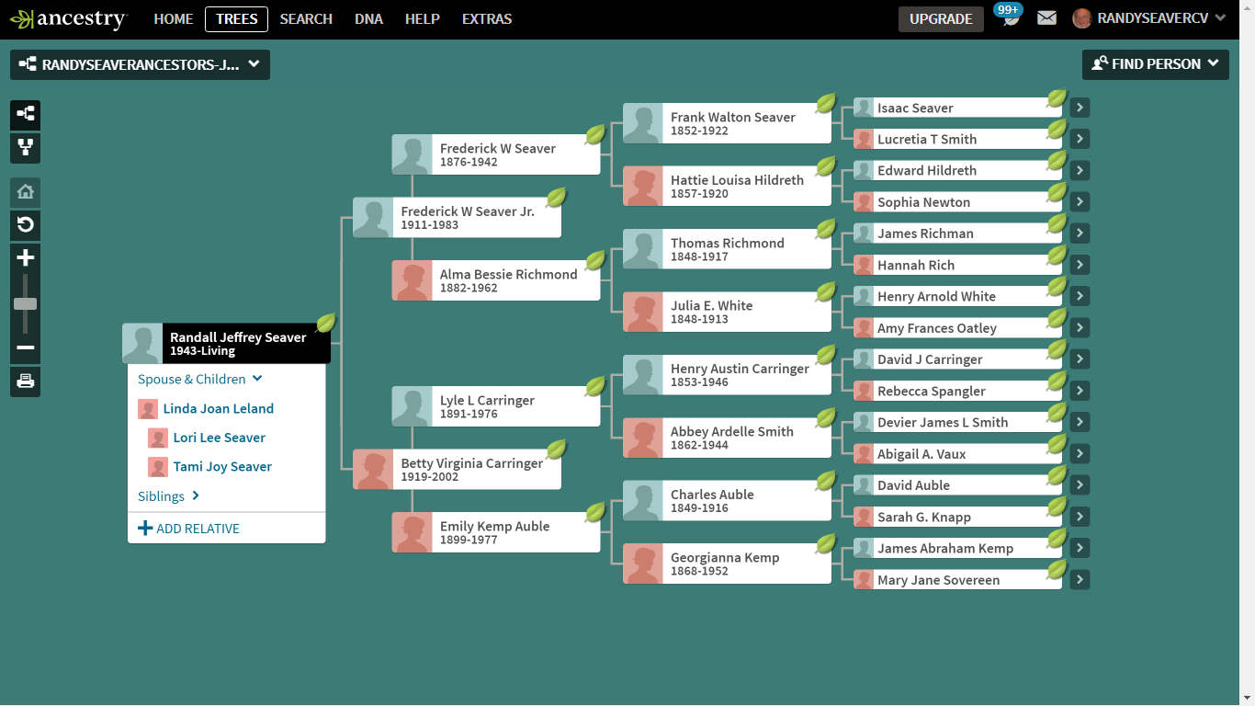
Task: Reset the tree view with the undo icon
Action: click(x=25, y=225)
